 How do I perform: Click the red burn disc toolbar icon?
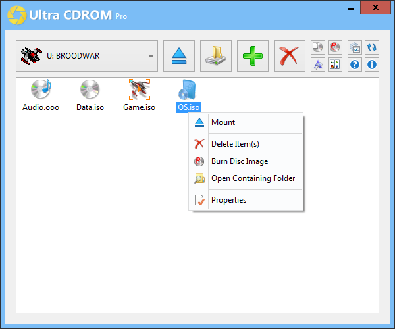(x=335, y=47)
